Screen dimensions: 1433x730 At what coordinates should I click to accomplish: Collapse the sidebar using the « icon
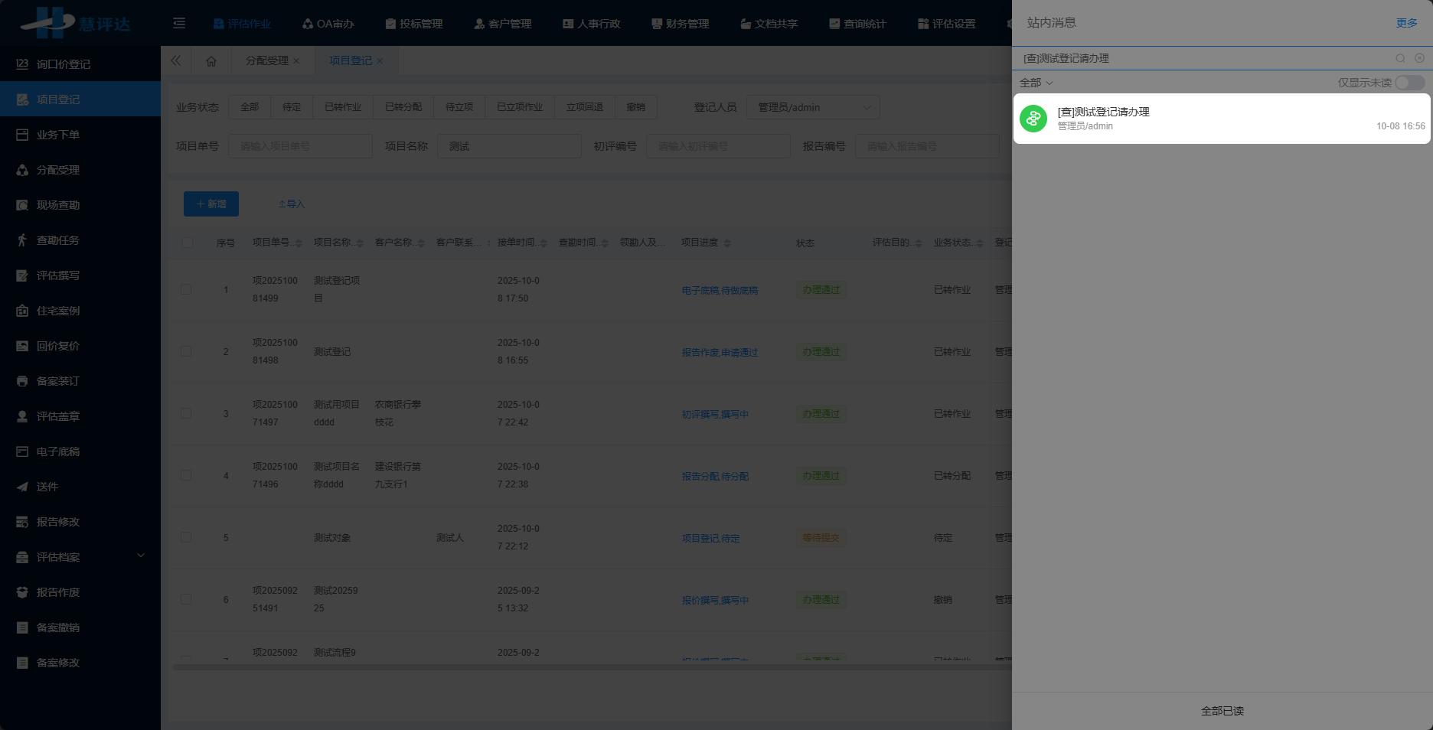176,60
